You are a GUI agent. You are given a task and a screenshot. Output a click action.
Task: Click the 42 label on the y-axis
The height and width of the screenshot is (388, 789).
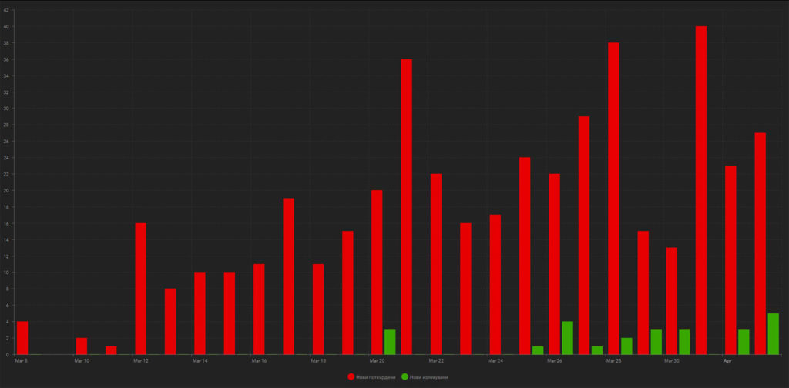pos(6,10)
